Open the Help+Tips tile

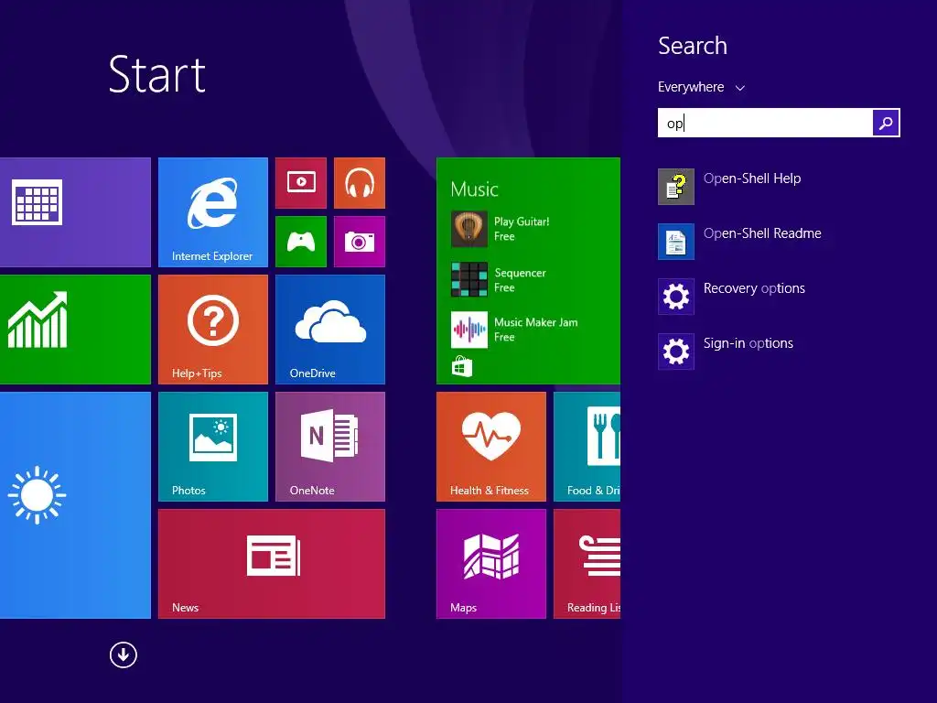(212, 330)
